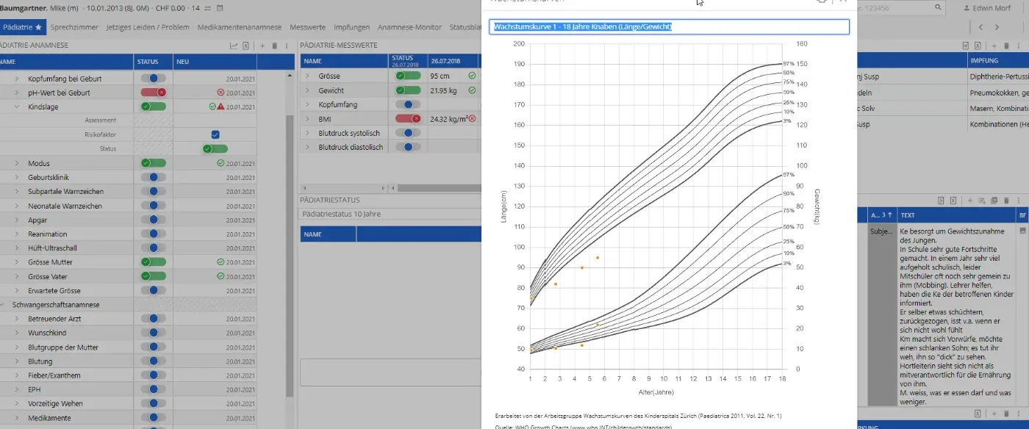Toggle red status of pH-Wert bei Geburt
The height and width of the screenshot is (429, 1029).
[x=154, y=93]
